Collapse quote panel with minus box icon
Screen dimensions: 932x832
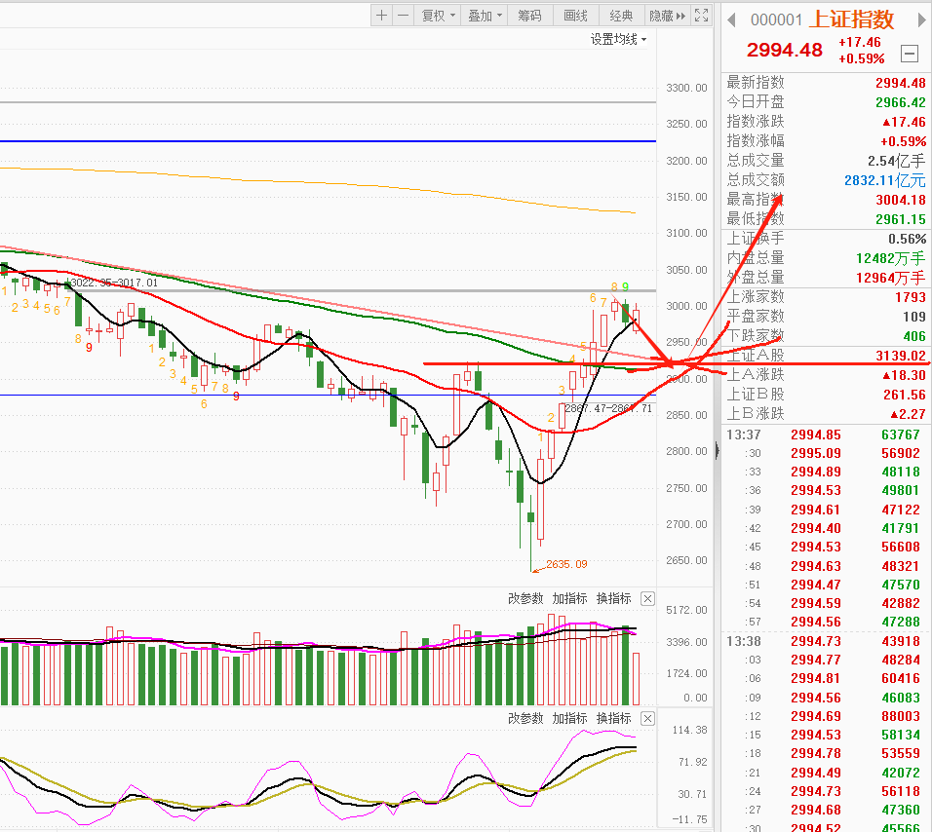[910, 54]
